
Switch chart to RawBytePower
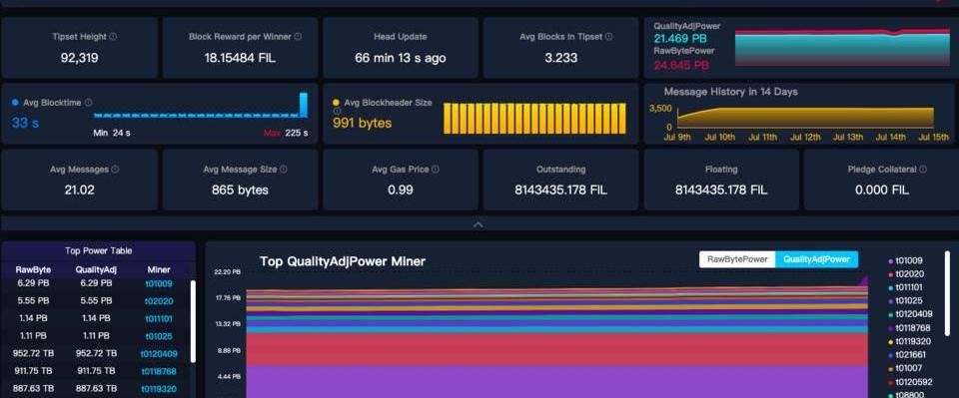point(737,259)
